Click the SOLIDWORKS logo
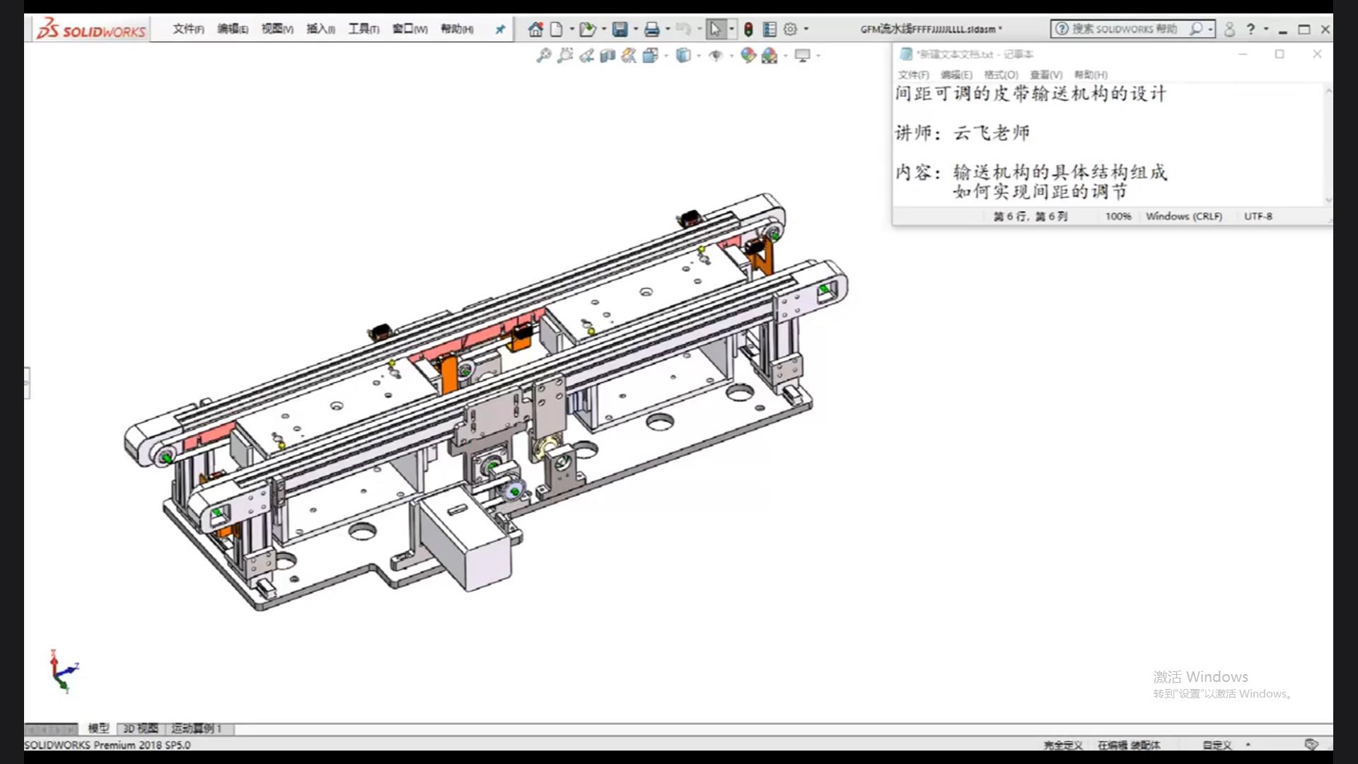Image resolution: width=1358 pixels, height=764 pixels. click(x=91, y=29)
